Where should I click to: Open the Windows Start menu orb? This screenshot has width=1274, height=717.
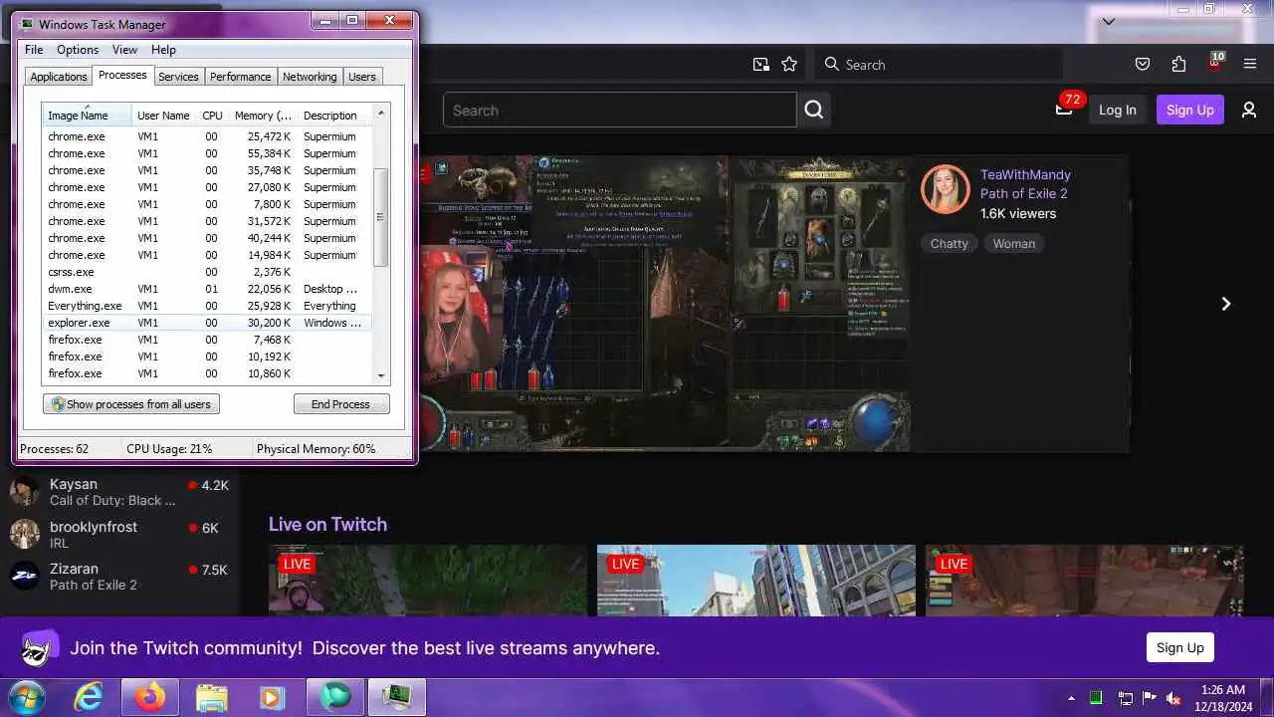click(28, 697)
